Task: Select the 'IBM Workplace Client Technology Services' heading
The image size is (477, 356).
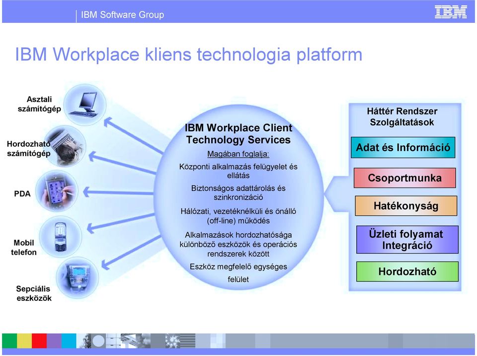Action: tap(238, 134)
